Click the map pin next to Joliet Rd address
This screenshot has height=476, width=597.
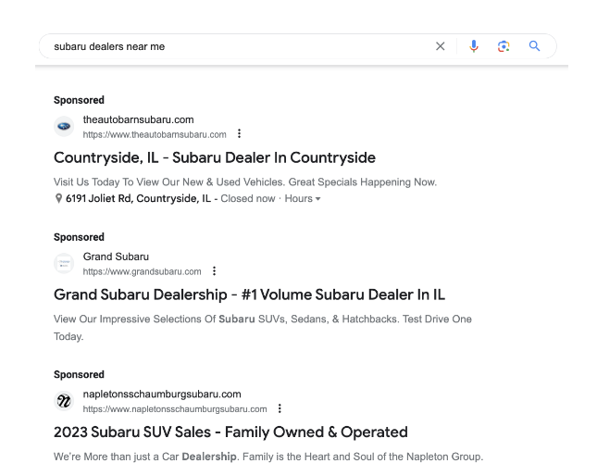click(58, 198)
